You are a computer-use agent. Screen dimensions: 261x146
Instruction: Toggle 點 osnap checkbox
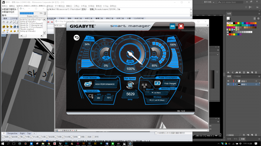tap(19, 137)
